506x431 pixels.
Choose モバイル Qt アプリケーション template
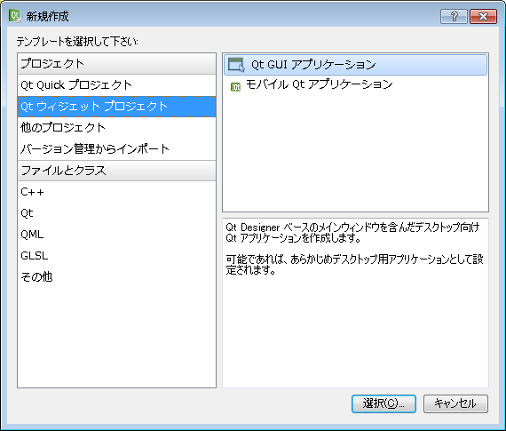click(355, 85)
